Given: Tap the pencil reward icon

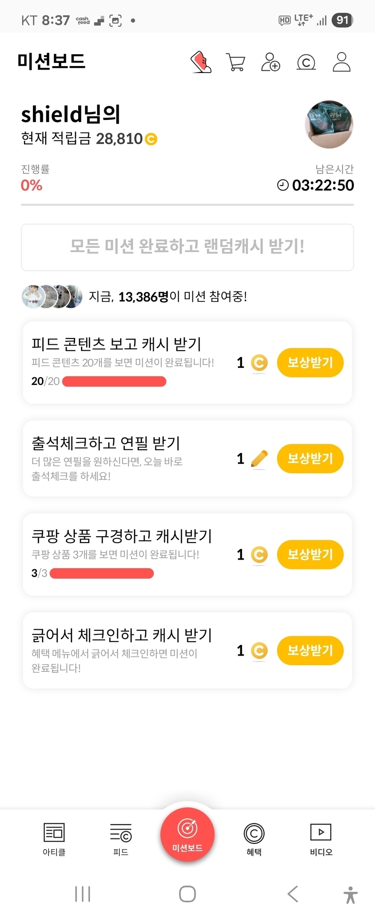Looking at the screenshot, I should [259, 459].
